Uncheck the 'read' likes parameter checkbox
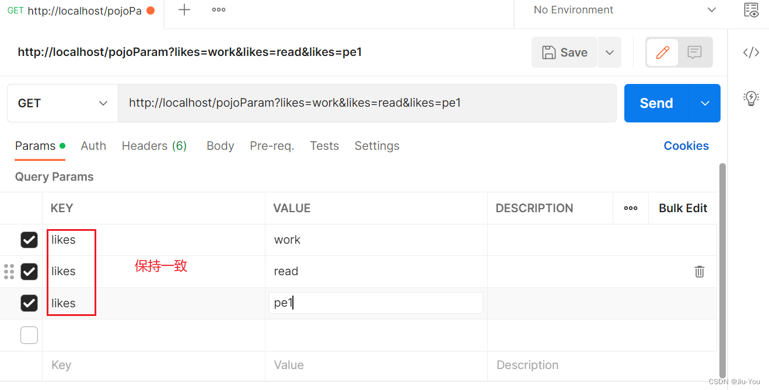 click(x=29, y=271)
